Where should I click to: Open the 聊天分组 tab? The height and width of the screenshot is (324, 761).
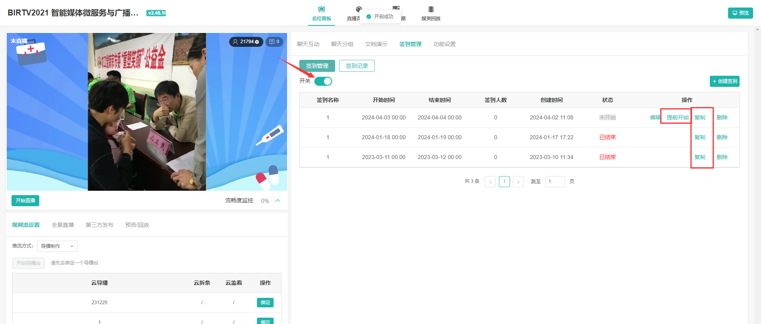[342, 44]
